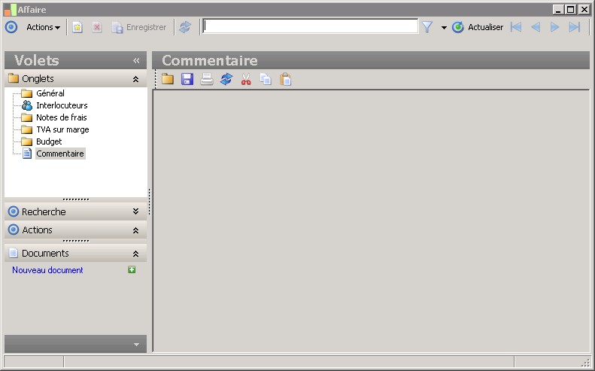595x371 pixels.
Task: Click the print icon in Commentaire toolbar
Action: click(207, 79)
